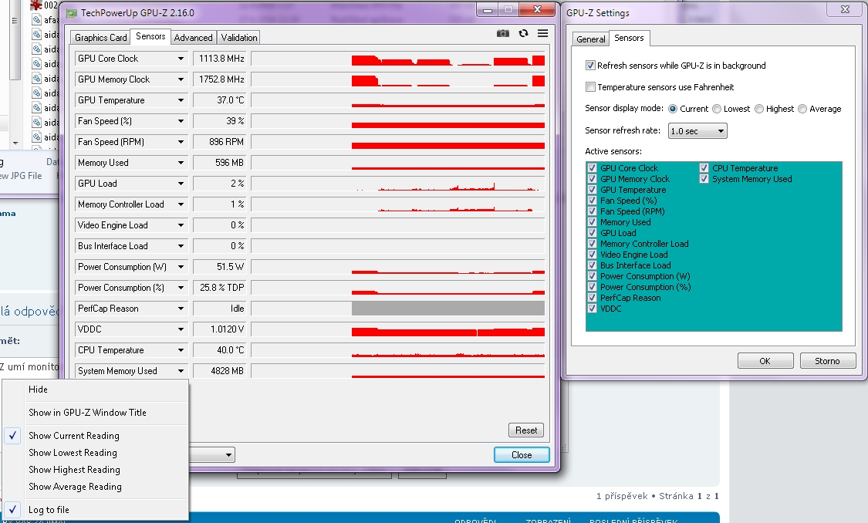868x523 pixels.
Task: Enable Temperature sensors use Fahrenheit checkbox
Action: pyautogui.click(x=591, y=87)
